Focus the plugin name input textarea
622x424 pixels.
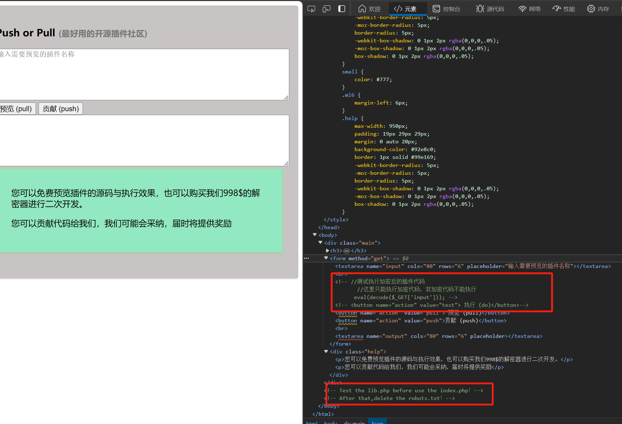tap(144, 74)
